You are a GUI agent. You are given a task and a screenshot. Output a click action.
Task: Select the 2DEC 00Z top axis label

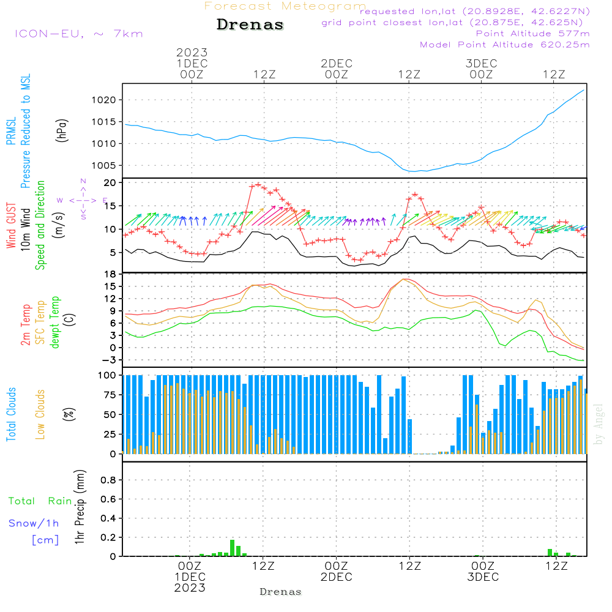pos(337,69)
